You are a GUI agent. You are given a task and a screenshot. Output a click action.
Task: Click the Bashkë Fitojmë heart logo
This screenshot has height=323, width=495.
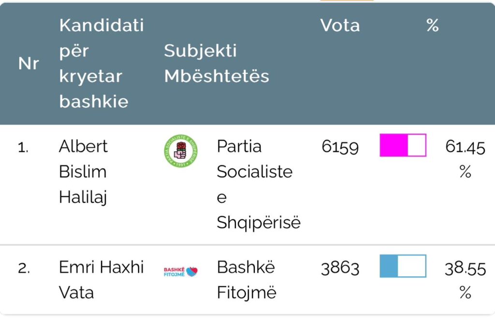click(181, 272)
